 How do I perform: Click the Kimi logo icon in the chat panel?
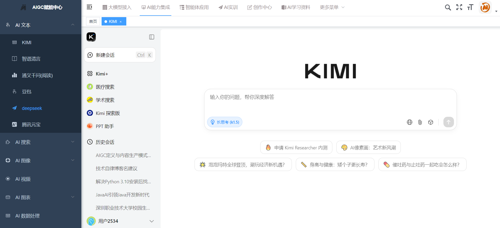[x=91, y=37]
